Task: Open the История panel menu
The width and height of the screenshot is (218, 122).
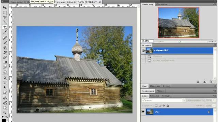Action: coord(215,45)
